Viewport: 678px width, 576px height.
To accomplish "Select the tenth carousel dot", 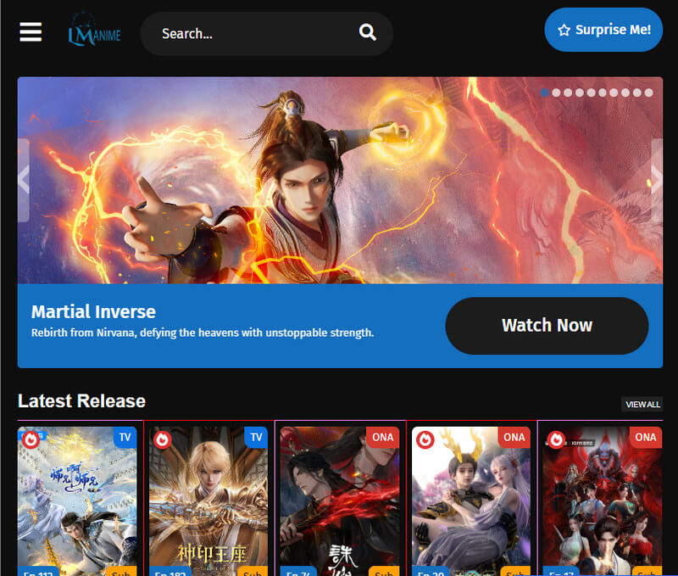I will click(x=648, y=92).
